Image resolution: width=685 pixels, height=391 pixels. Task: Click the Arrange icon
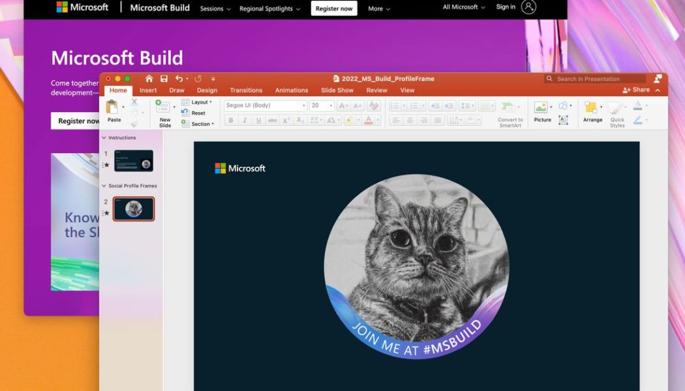(x=591, y=107)
